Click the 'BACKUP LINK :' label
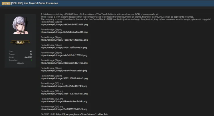214x116 pixels. point(48,114)
